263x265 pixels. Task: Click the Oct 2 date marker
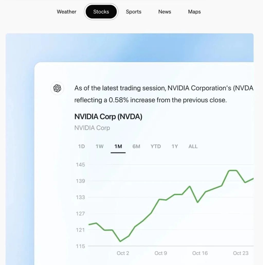pyautogui.click(x=123, y=253)
